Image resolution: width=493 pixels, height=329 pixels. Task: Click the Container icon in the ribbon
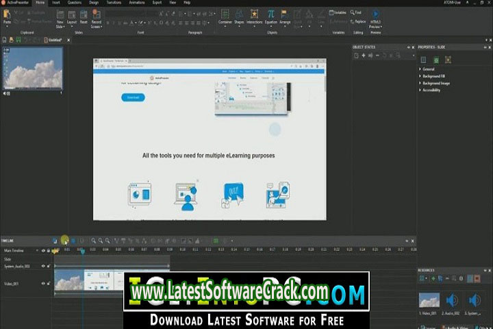click(225, 14)
